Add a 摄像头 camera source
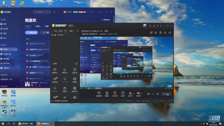This screenshot has width=224, height=126. pos(107,94)
